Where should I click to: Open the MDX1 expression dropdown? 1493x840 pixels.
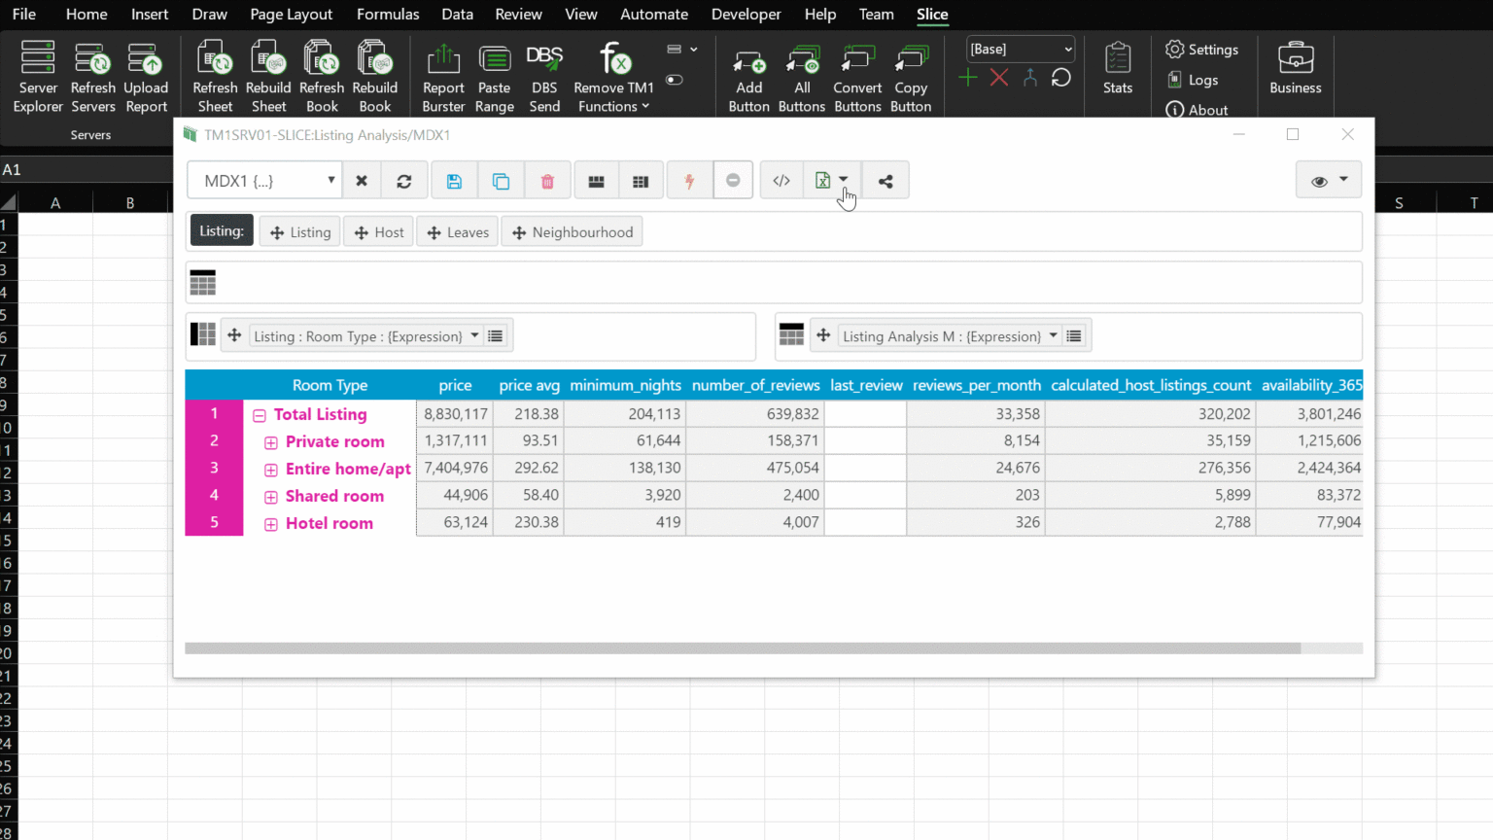(x=330, y=180)
